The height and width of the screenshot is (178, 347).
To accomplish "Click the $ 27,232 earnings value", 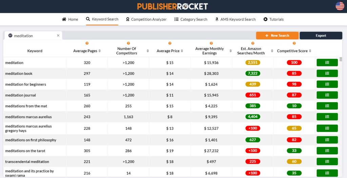I will [211, 151].
